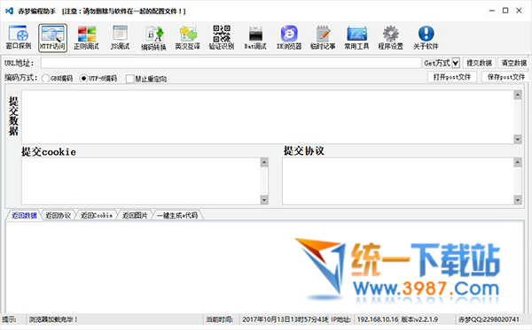Click the 版本v2.2.1.9 status entry
Screen dimensions: 532x330
click(x=419, y=319)
